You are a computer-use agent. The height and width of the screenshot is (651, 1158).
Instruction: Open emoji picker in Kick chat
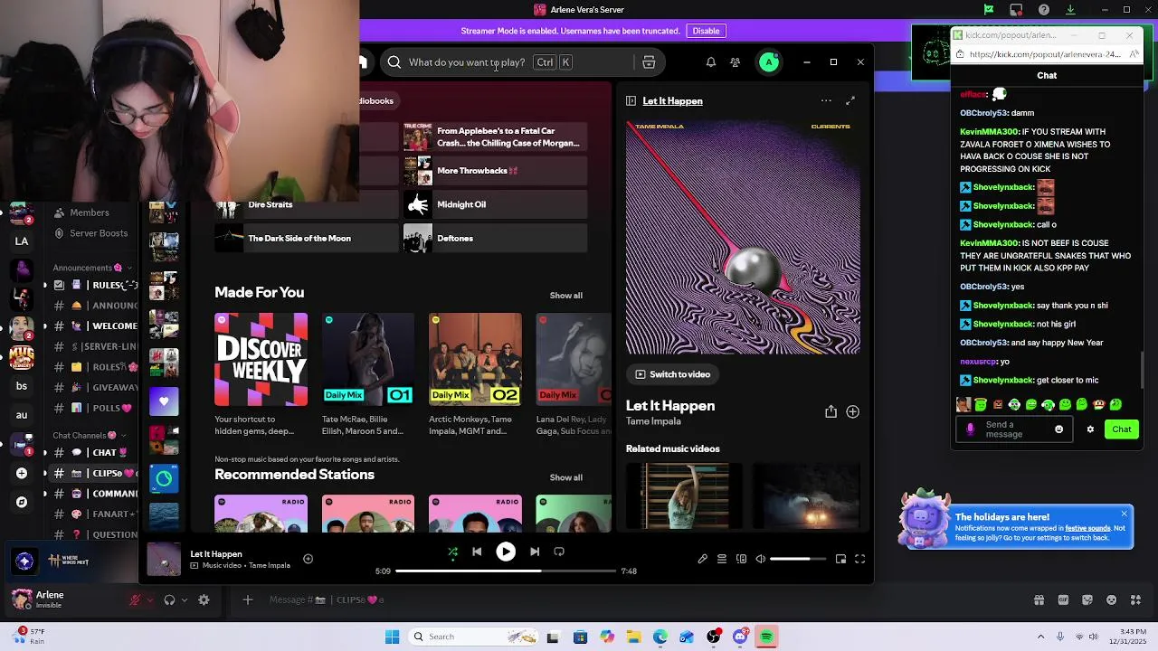pos(1059,429)
